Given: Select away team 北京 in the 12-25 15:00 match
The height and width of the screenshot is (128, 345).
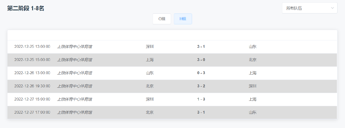Looking at the screenshot, I should coord(253,60).
